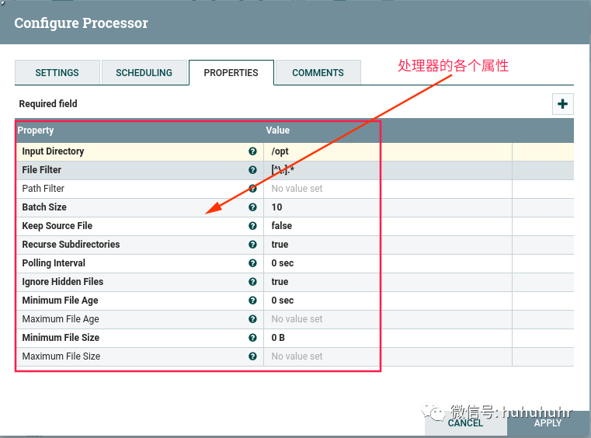Click the APPLY button
591x438 pixels.
[x=548, y=423]
